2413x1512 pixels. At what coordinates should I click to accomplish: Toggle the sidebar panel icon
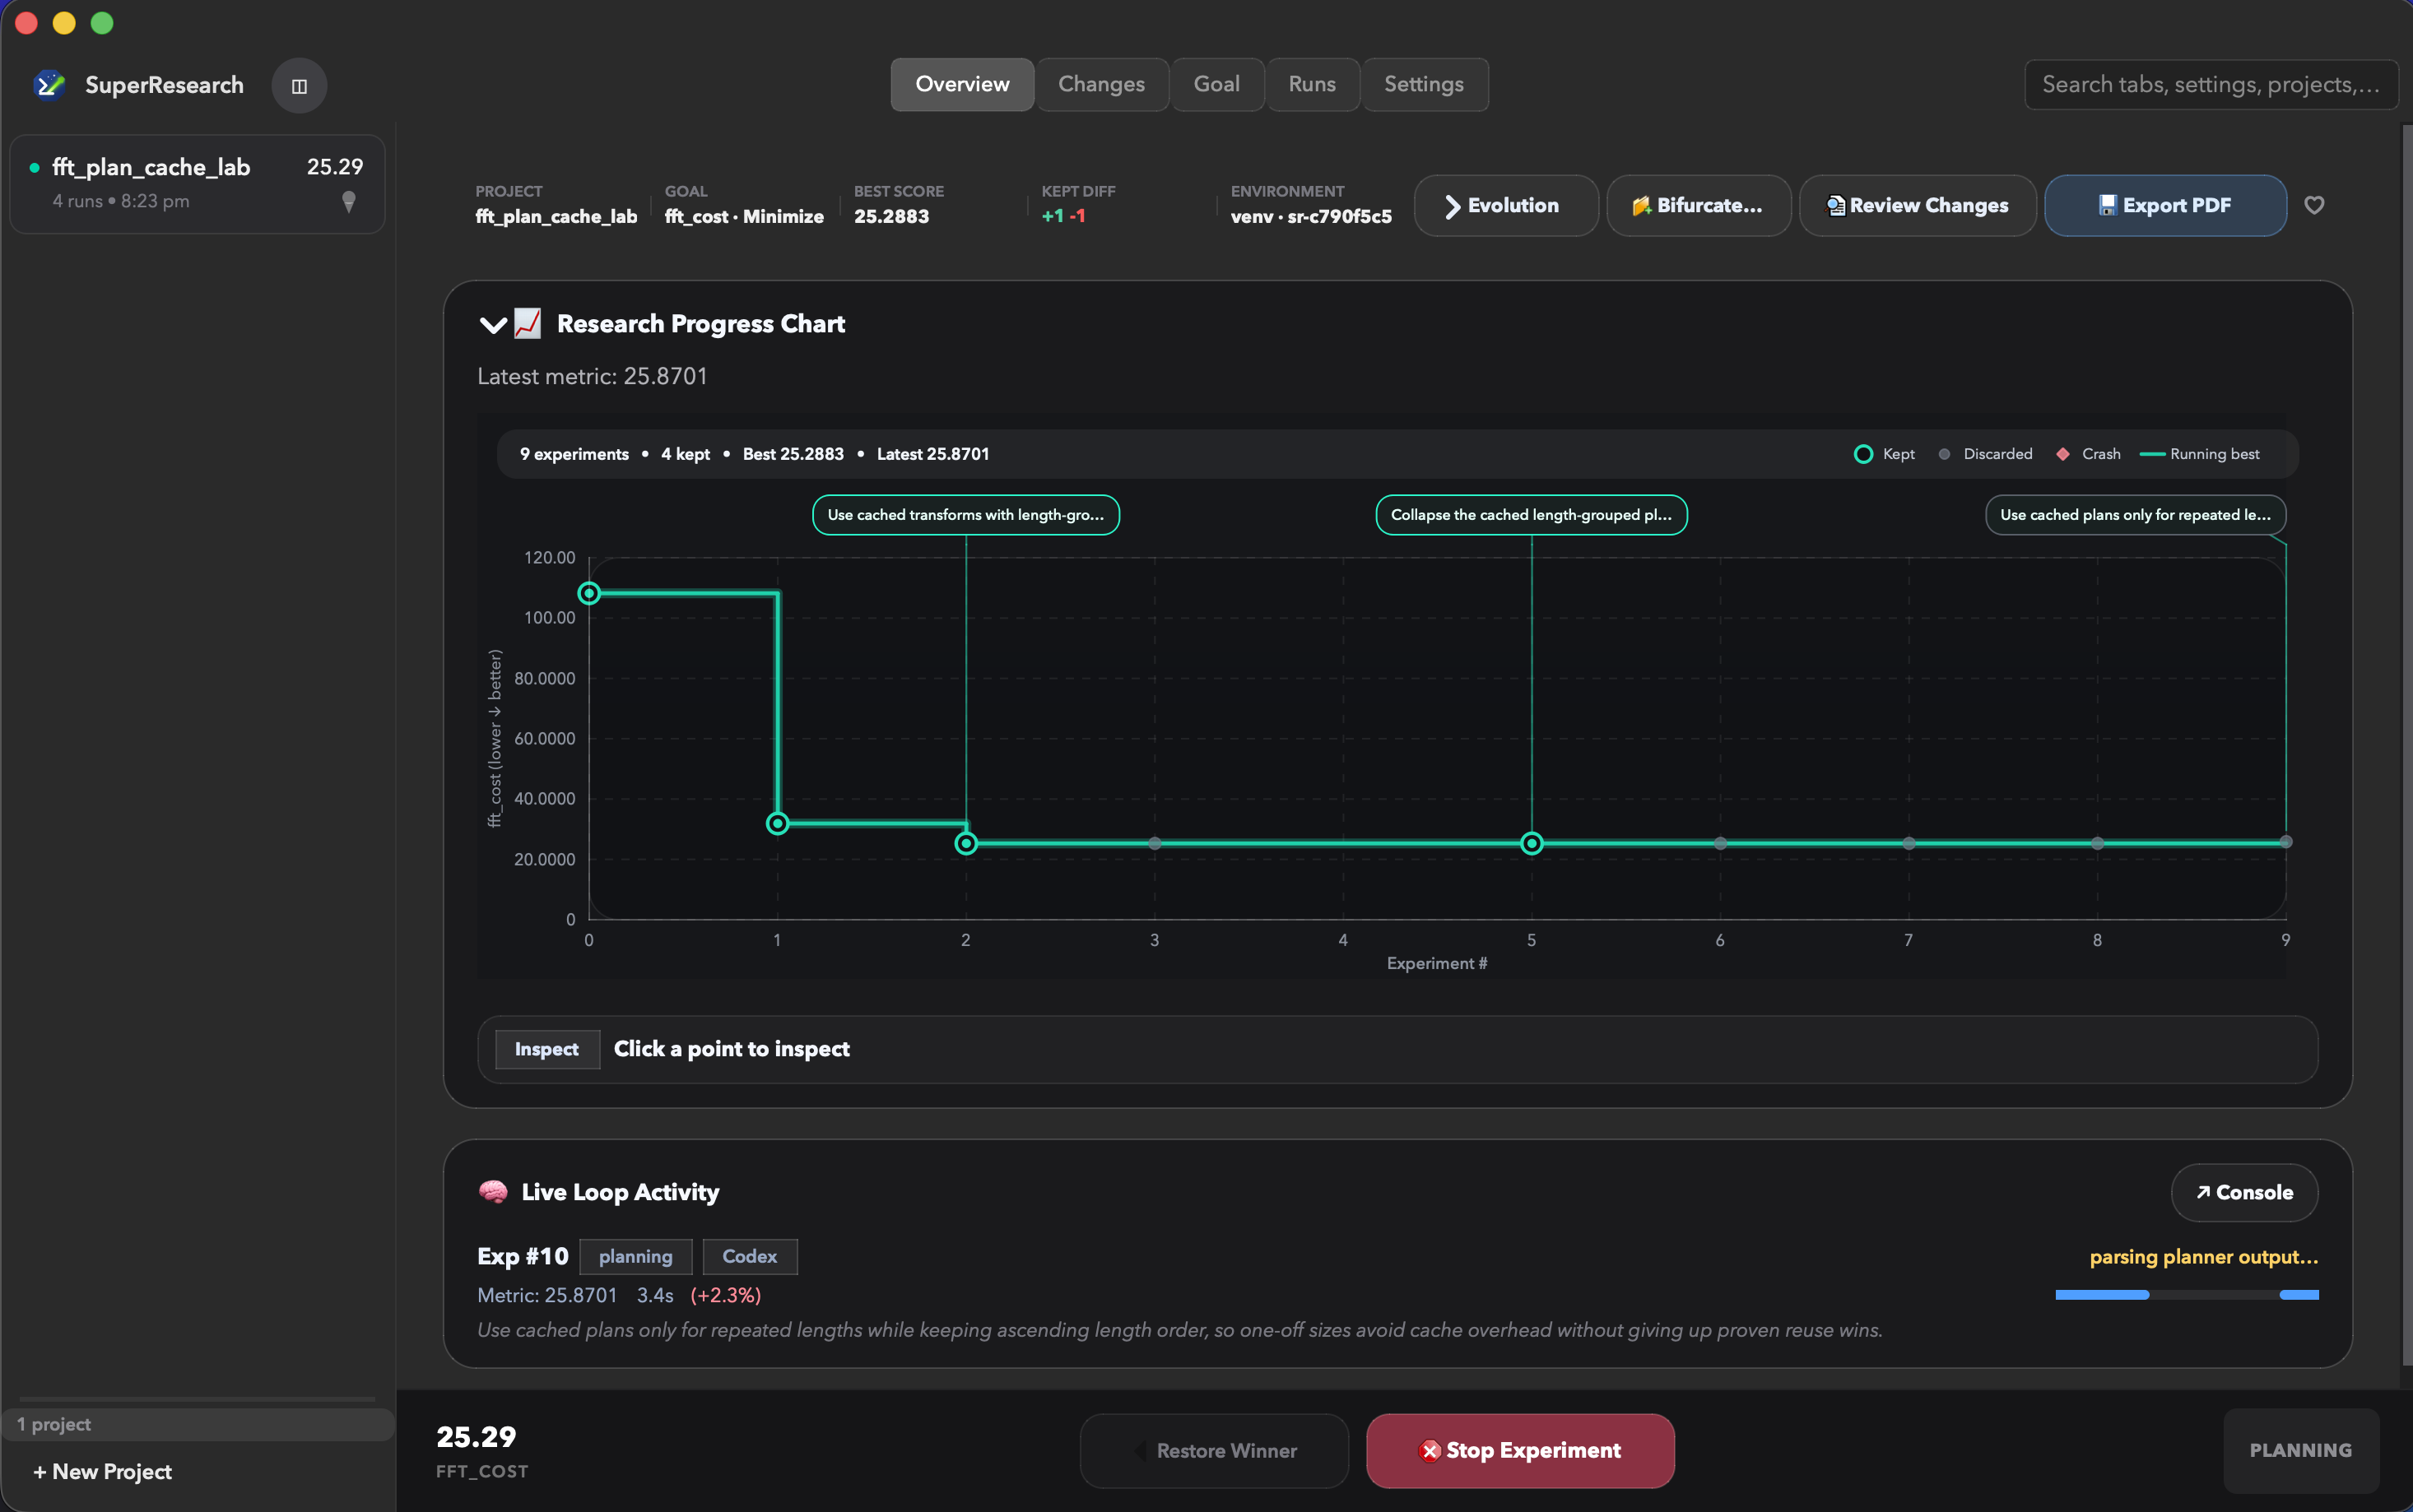pyautogui.click(x=299, y=86)
